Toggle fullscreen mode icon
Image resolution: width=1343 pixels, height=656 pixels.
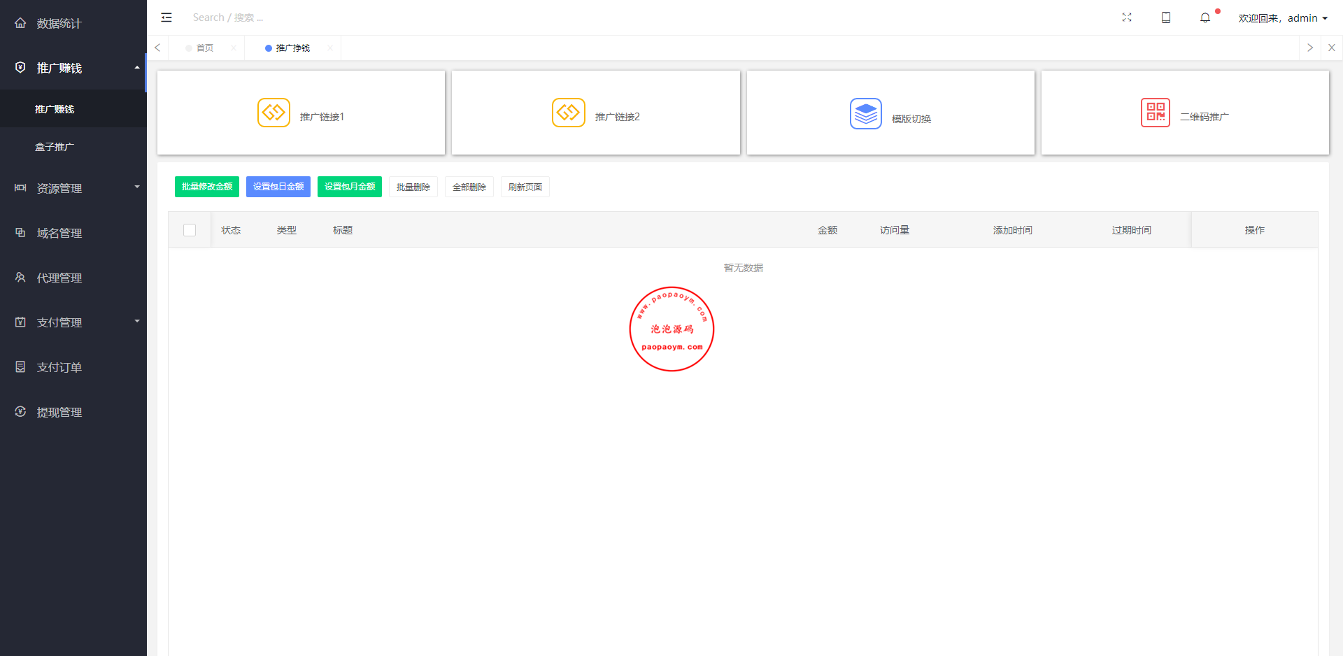pos(1126,17)
